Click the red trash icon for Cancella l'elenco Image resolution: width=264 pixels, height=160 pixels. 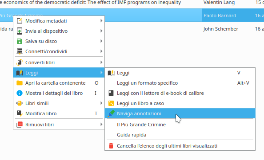[111, 146]
